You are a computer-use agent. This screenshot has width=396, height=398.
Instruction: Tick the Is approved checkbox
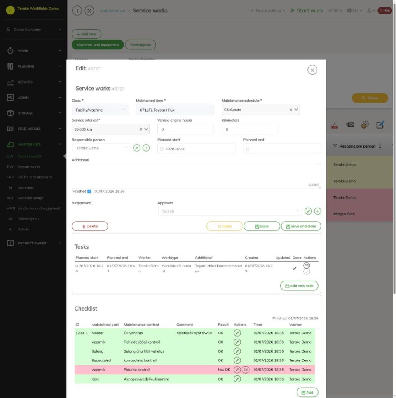click(94, 203)
